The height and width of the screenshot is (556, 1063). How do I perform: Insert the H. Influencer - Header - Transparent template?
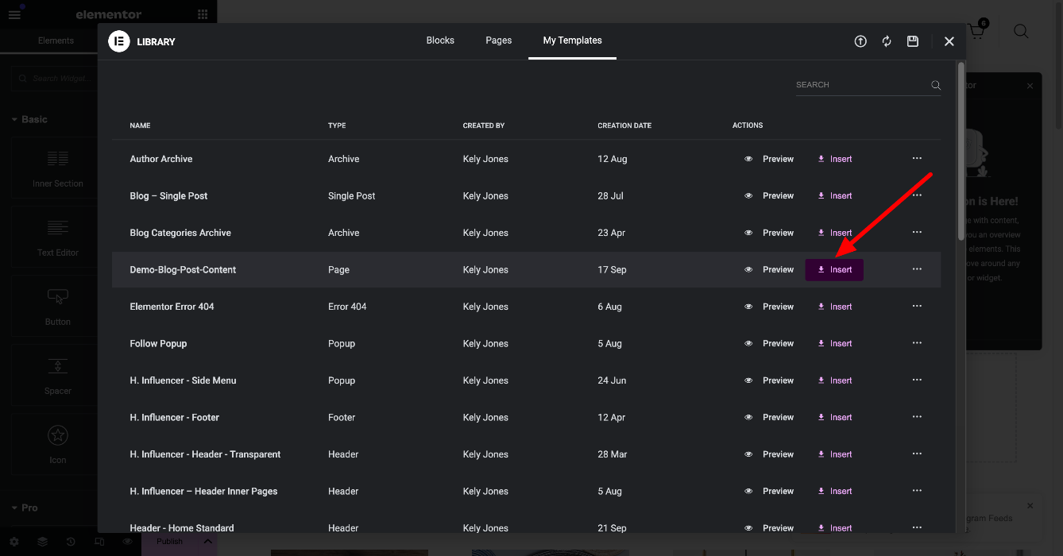point(834,454)
